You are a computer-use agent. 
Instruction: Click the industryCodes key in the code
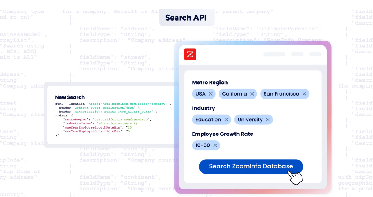click(78, 123)
